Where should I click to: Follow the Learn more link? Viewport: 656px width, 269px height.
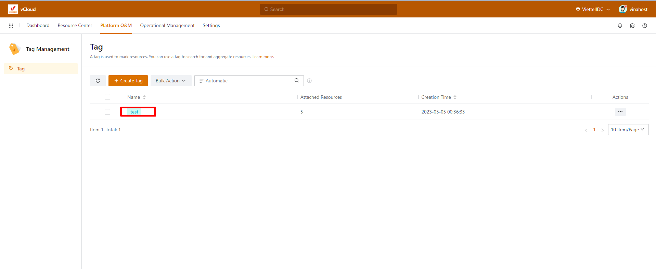[263, 57]
